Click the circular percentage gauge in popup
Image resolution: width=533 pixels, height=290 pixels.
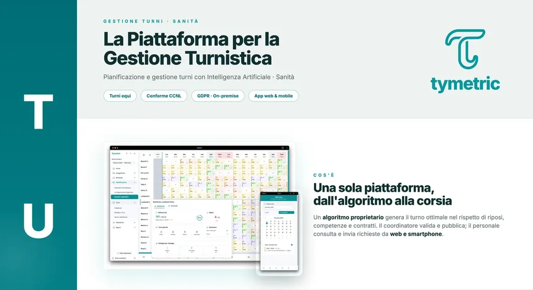(200, 218)
